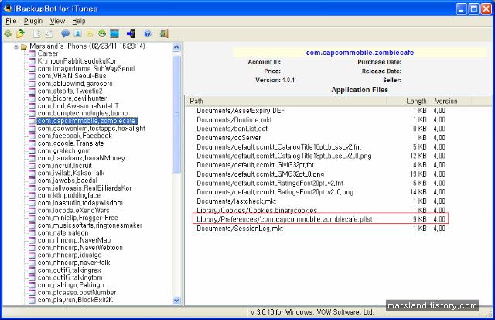495x320 pixels.
Task: Click the tree scrollbar up arrow
Action: (x=176, y=47)
